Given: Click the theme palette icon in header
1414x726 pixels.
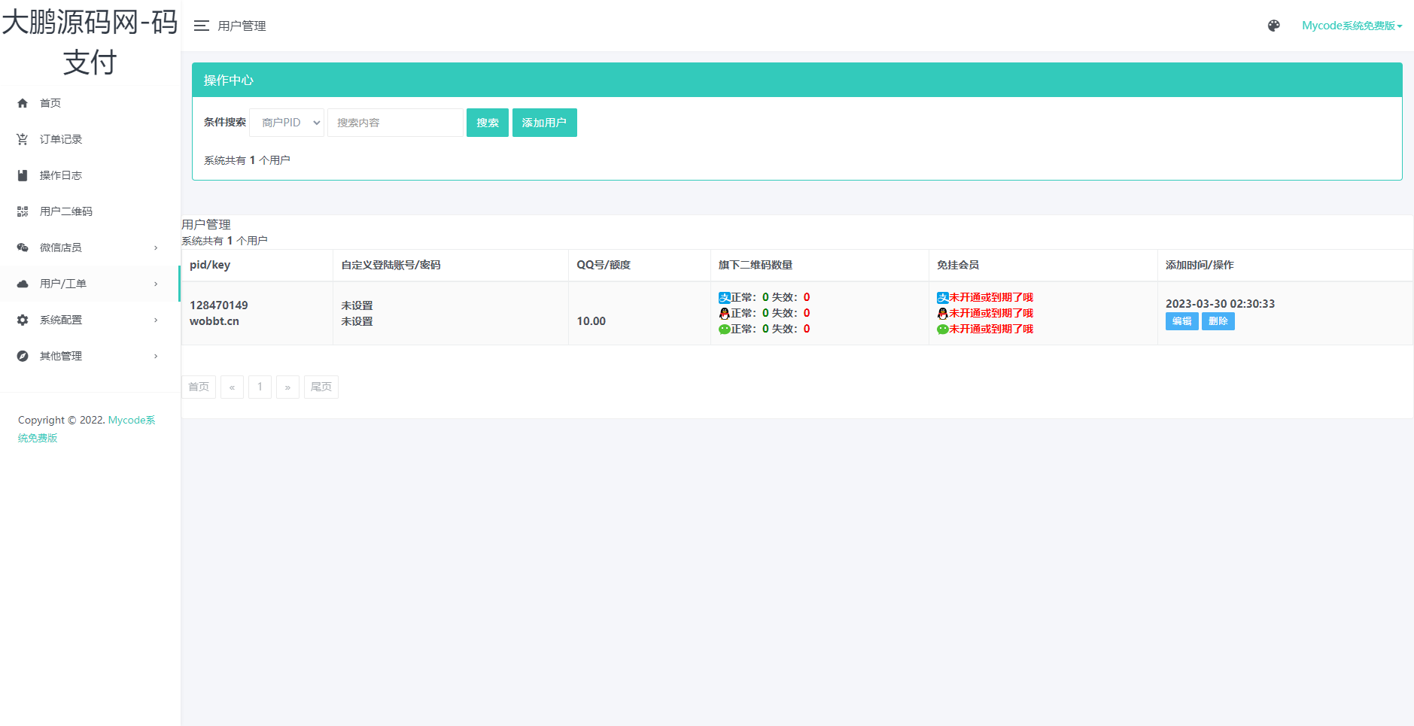Looking at the screenshot, I should click(1273, 25).
